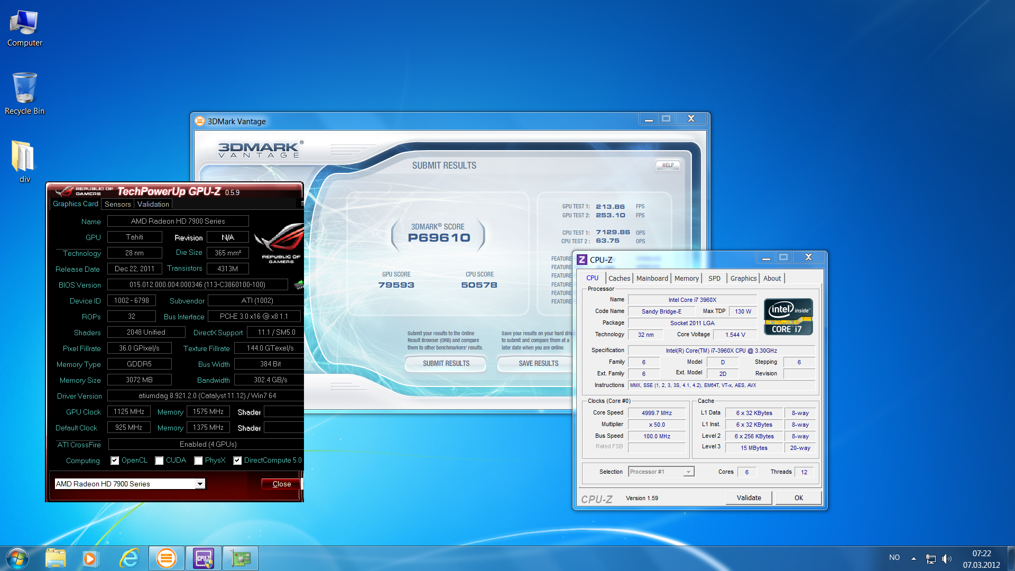
Task: Click the BIOS Version field in GPU-Z
Action: tap(197, 285)
